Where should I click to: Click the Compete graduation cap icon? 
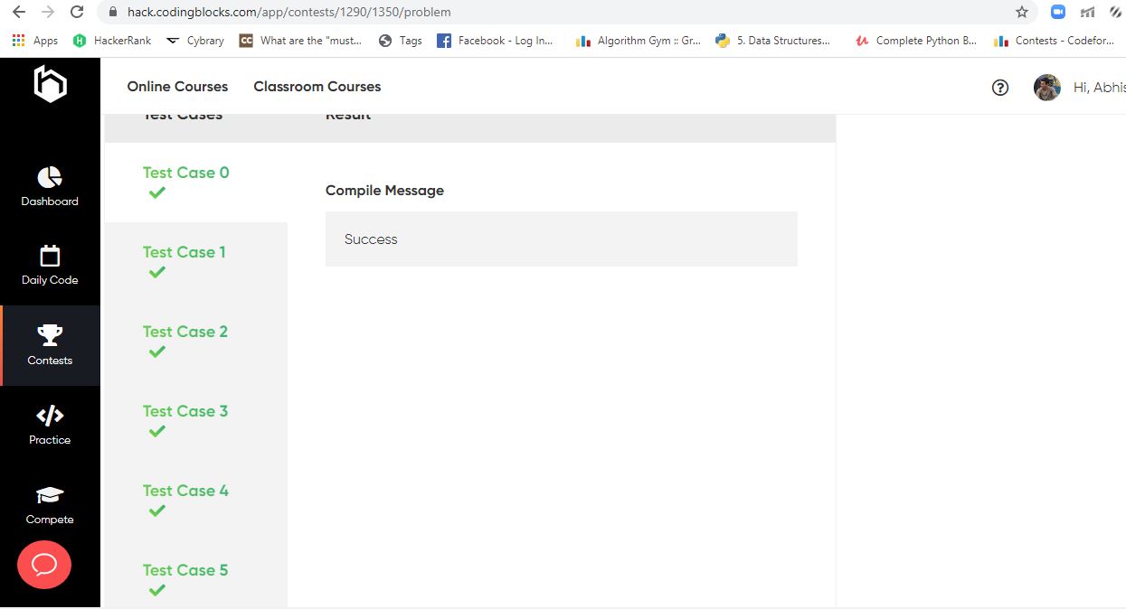(50, 495)
